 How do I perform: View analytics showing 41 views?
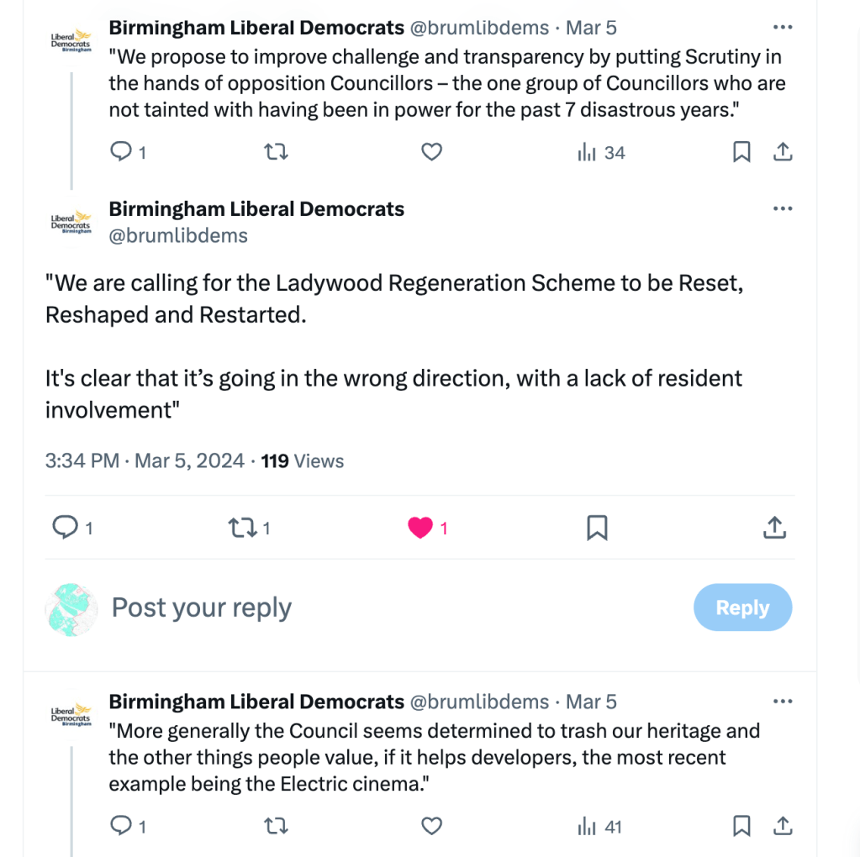click(599, 827)
